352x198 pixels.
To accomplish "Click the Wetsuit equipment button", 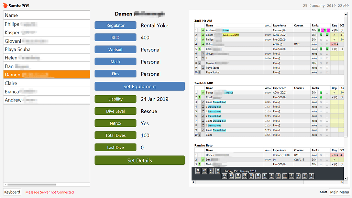I will pos(115,49).
